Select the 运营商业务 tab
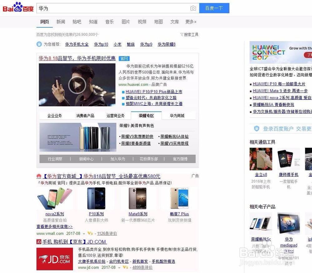 pyautogui.click(x=116, y=116)
